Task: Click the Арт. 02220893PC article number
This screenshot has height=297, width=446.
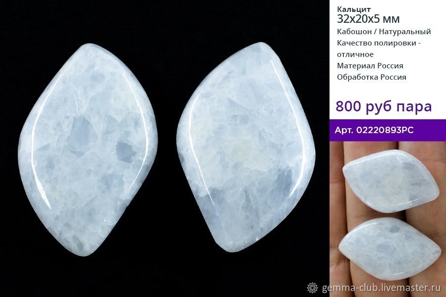Action: (374, 130)
